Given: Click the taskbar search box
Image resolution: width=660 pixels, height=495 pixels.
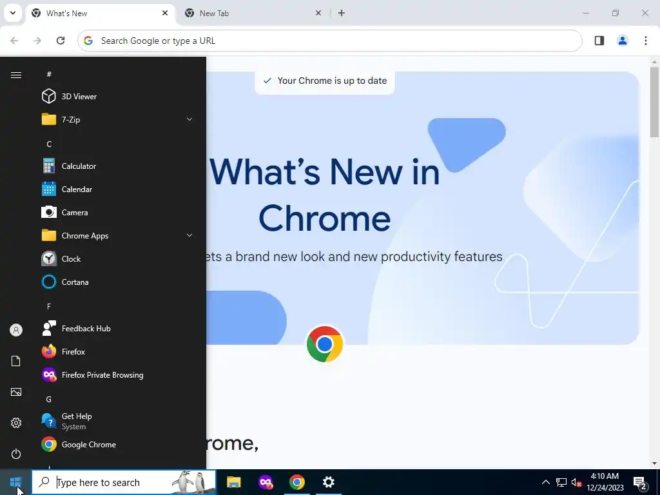Looking at the screenshot, I should pos(124,482).
